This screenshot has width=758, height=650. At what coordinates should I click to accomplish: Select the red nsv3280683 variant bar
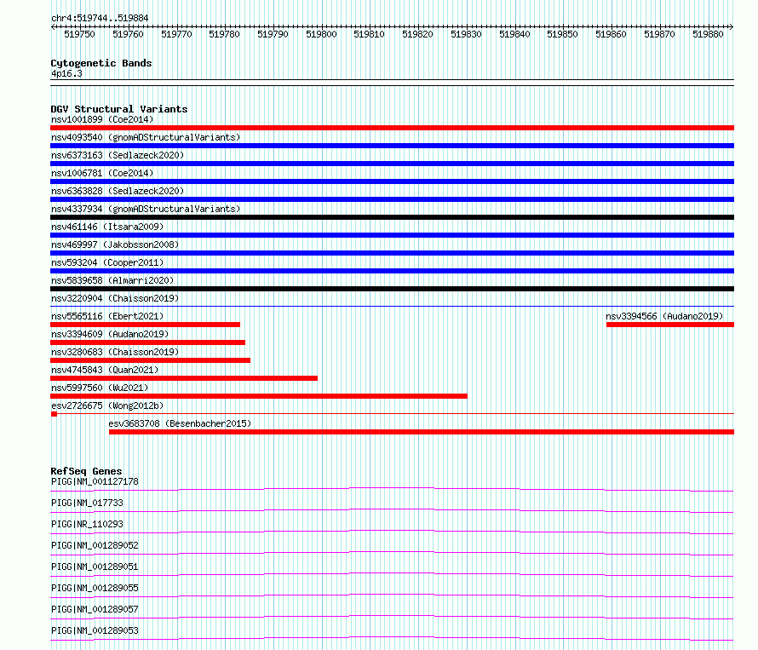(151, 360)
